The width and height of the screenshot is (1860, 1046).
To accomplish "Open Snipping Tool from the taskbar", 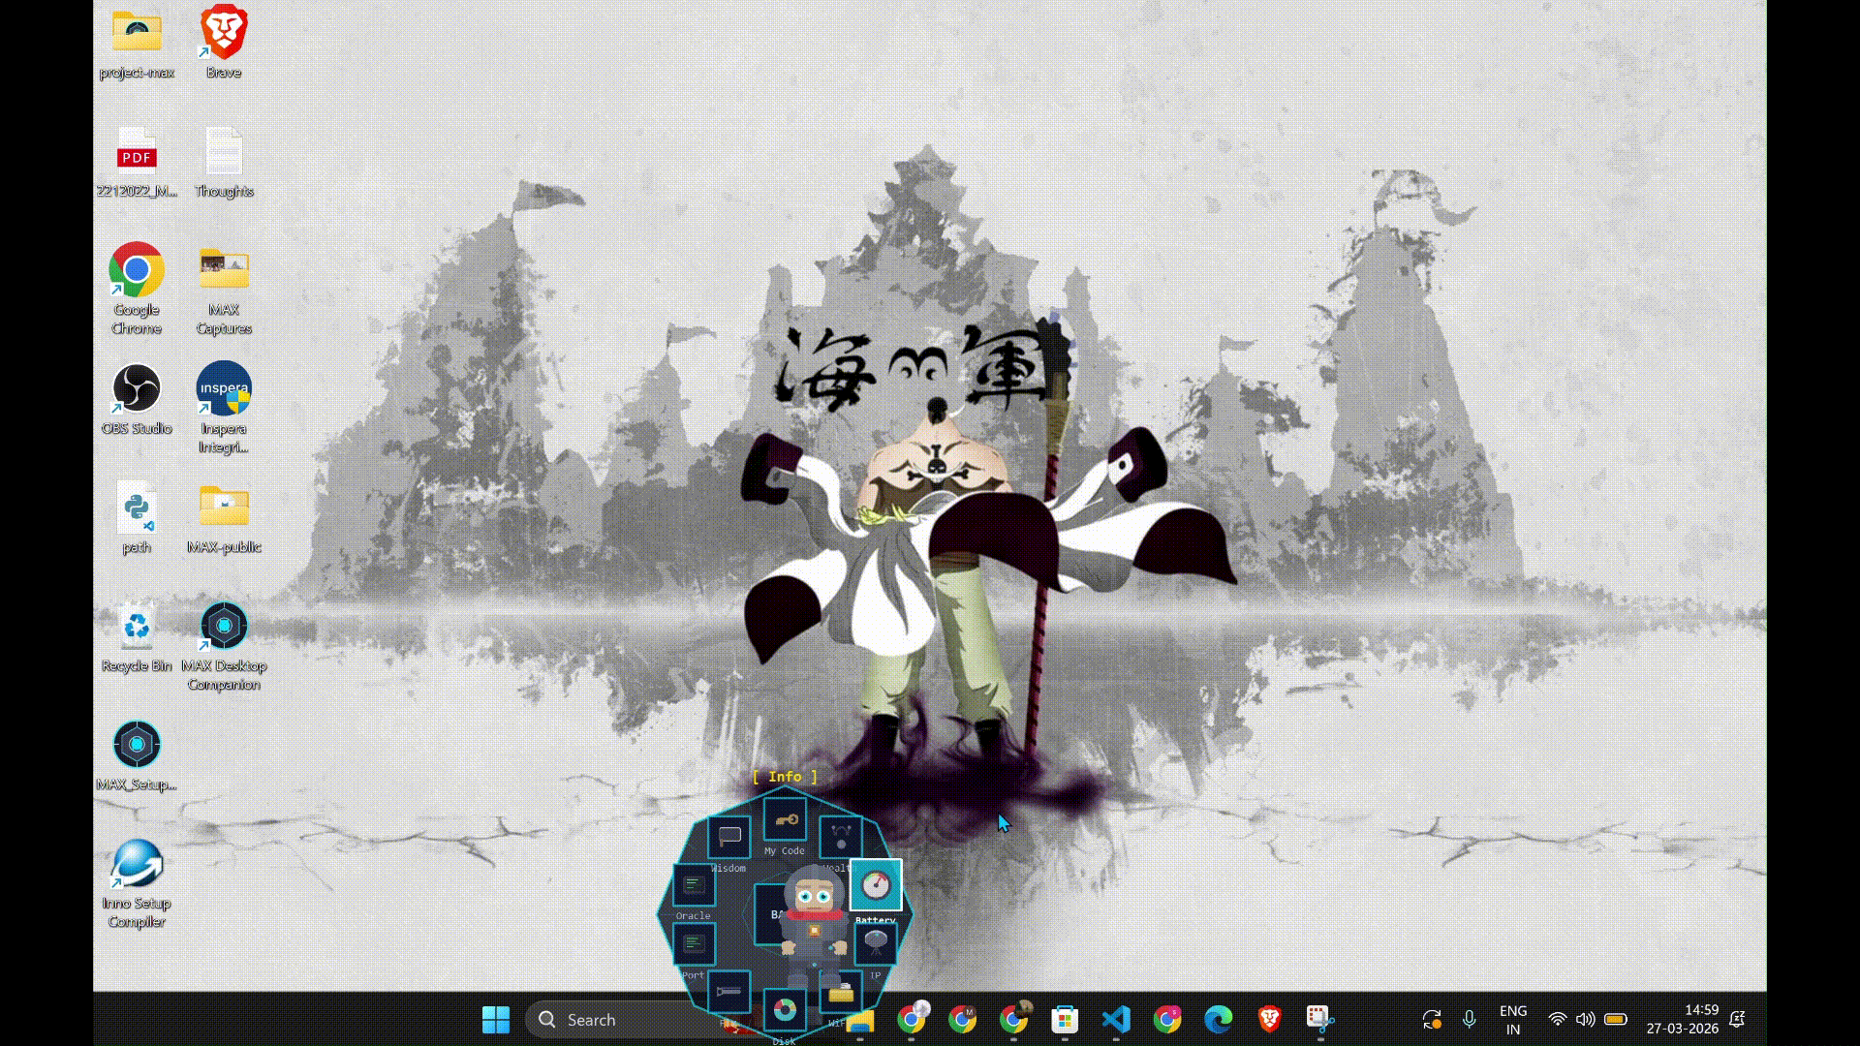I will tap(1320, 1019).
